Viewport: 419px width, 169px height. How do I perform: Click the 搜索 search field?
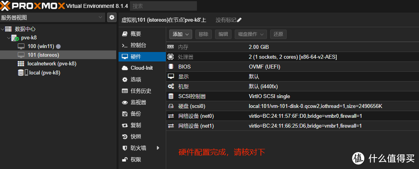[163, 6]
